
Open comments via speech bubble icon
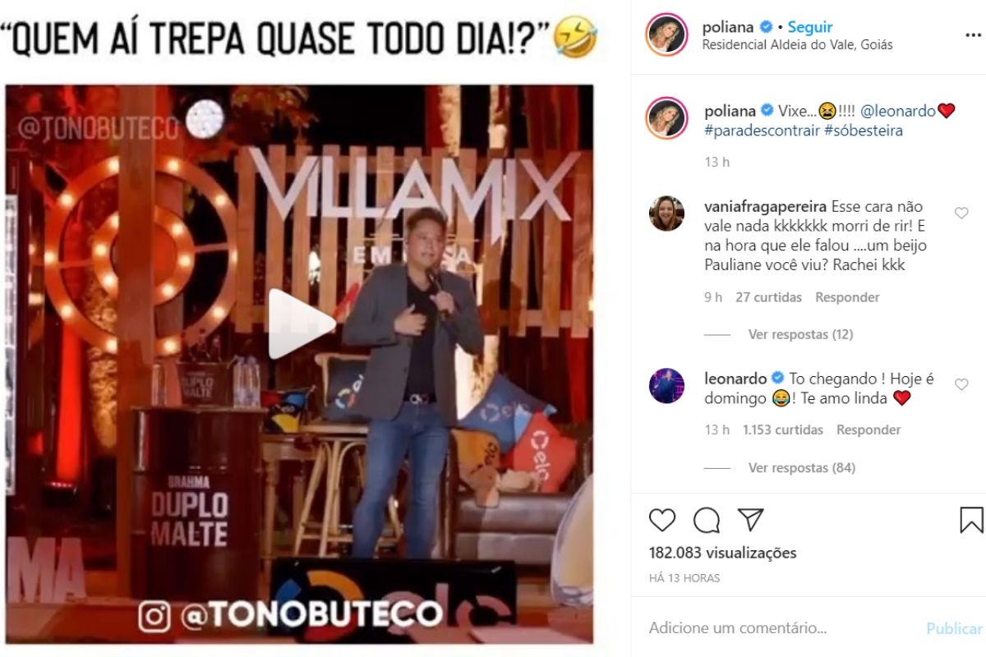tap(707, 520)
